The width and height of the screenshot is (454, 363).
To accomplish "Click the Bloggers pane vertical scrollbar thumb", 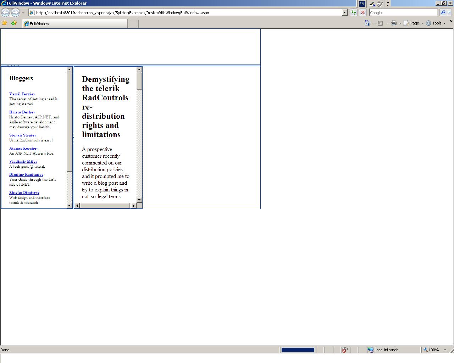I will pyautogui.click(x=69, y=122).
